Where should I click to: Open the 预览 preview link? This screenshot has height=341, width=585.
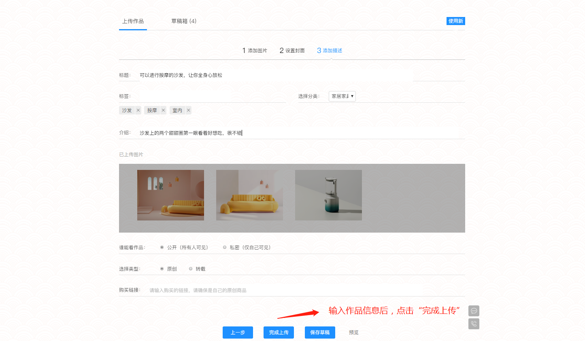(353, 332)
